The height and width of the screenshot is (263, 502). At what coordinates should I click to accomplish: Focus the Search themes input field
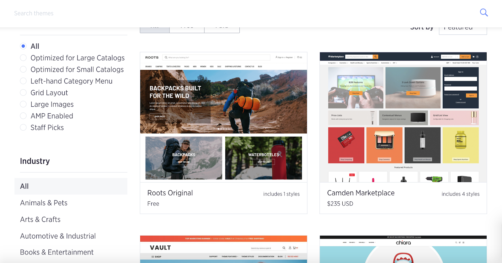pyautogui.click(x=242, y=13)
